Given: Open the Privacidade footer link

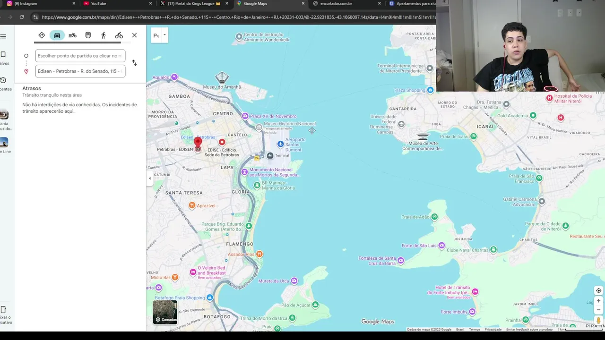Looking at the screenshot, I should [x=493, y=330].
